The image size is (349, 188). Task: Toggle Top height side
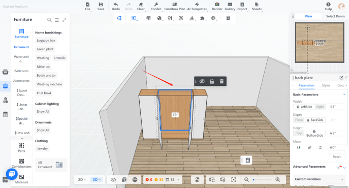(299, 133)
